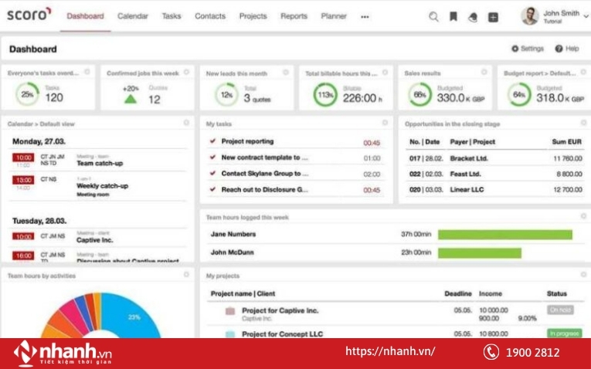Open John Smith profile avatar

[529, 16]
